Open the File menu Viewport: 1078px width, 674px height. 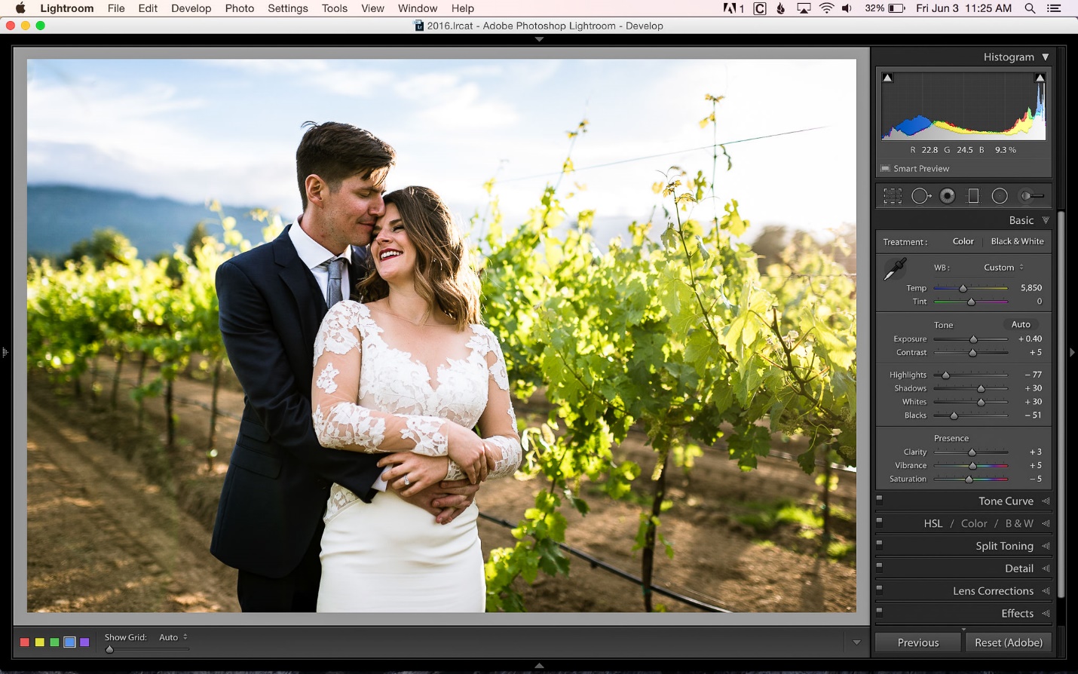pyautogui.click(x=116, y=8)
